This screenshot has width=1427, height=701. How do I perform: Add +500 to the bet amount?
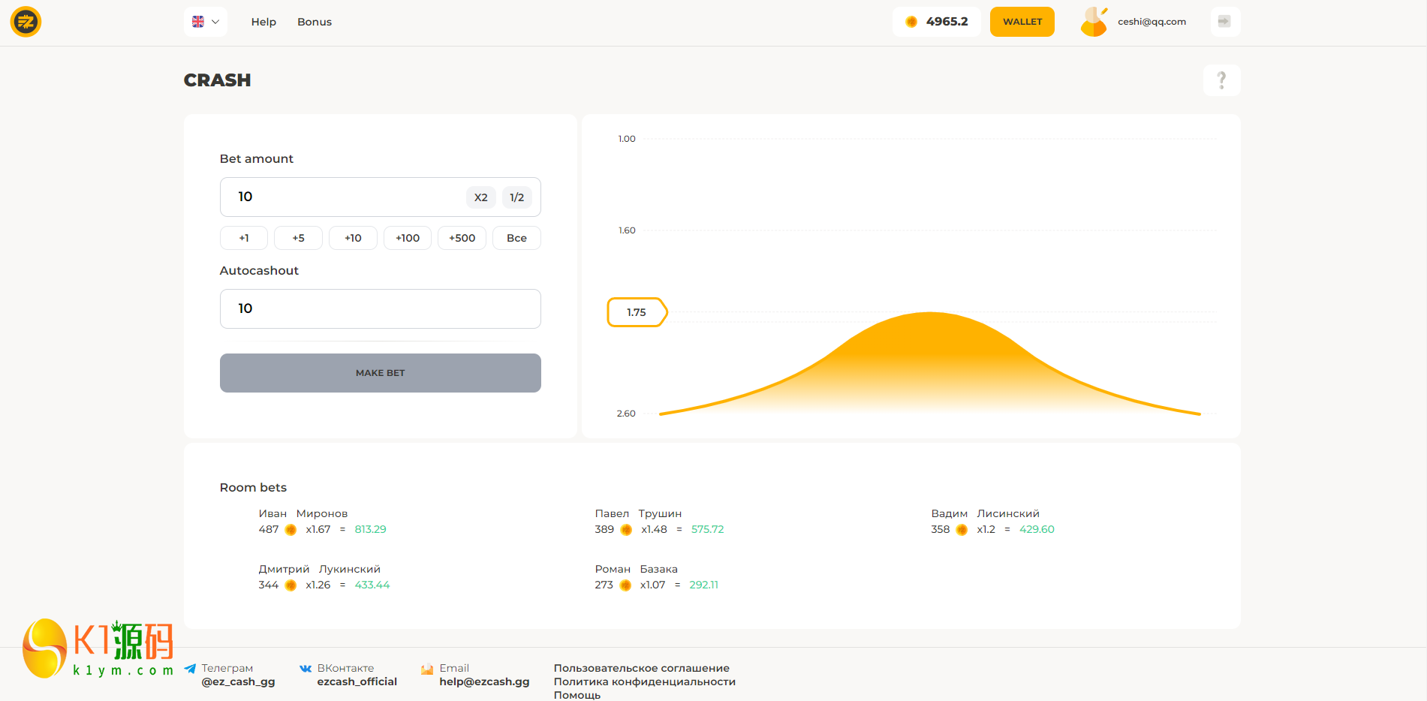coord(462,238)
